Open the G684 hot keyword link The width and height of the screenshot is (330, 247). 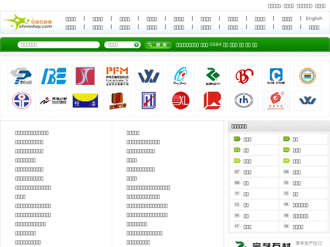click(x=215, y=44)
